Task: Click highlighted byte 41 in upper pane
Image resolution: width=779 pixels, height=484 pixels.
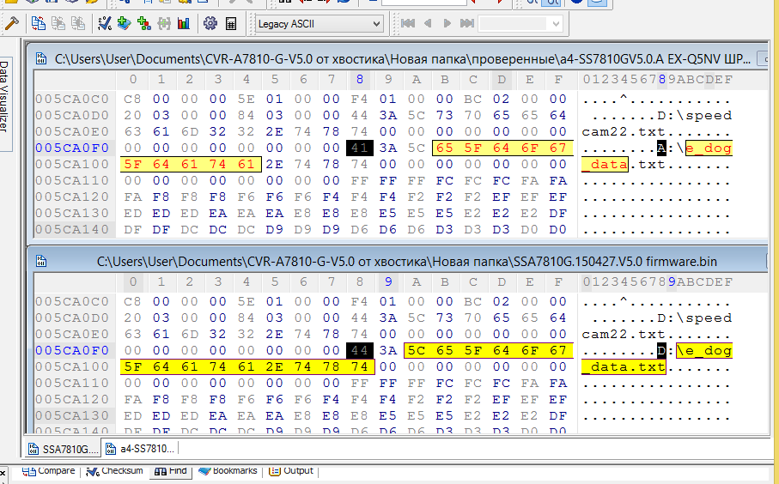Action: coord(358,148)
